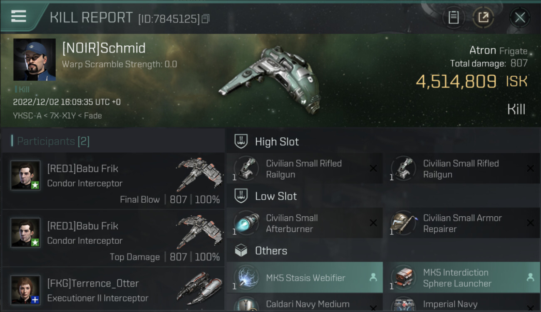Image resolution: width=541 pixels, height=312 pixels.
Task: Click the Civilian Small Afterburner icon
Action: (246, 223)
